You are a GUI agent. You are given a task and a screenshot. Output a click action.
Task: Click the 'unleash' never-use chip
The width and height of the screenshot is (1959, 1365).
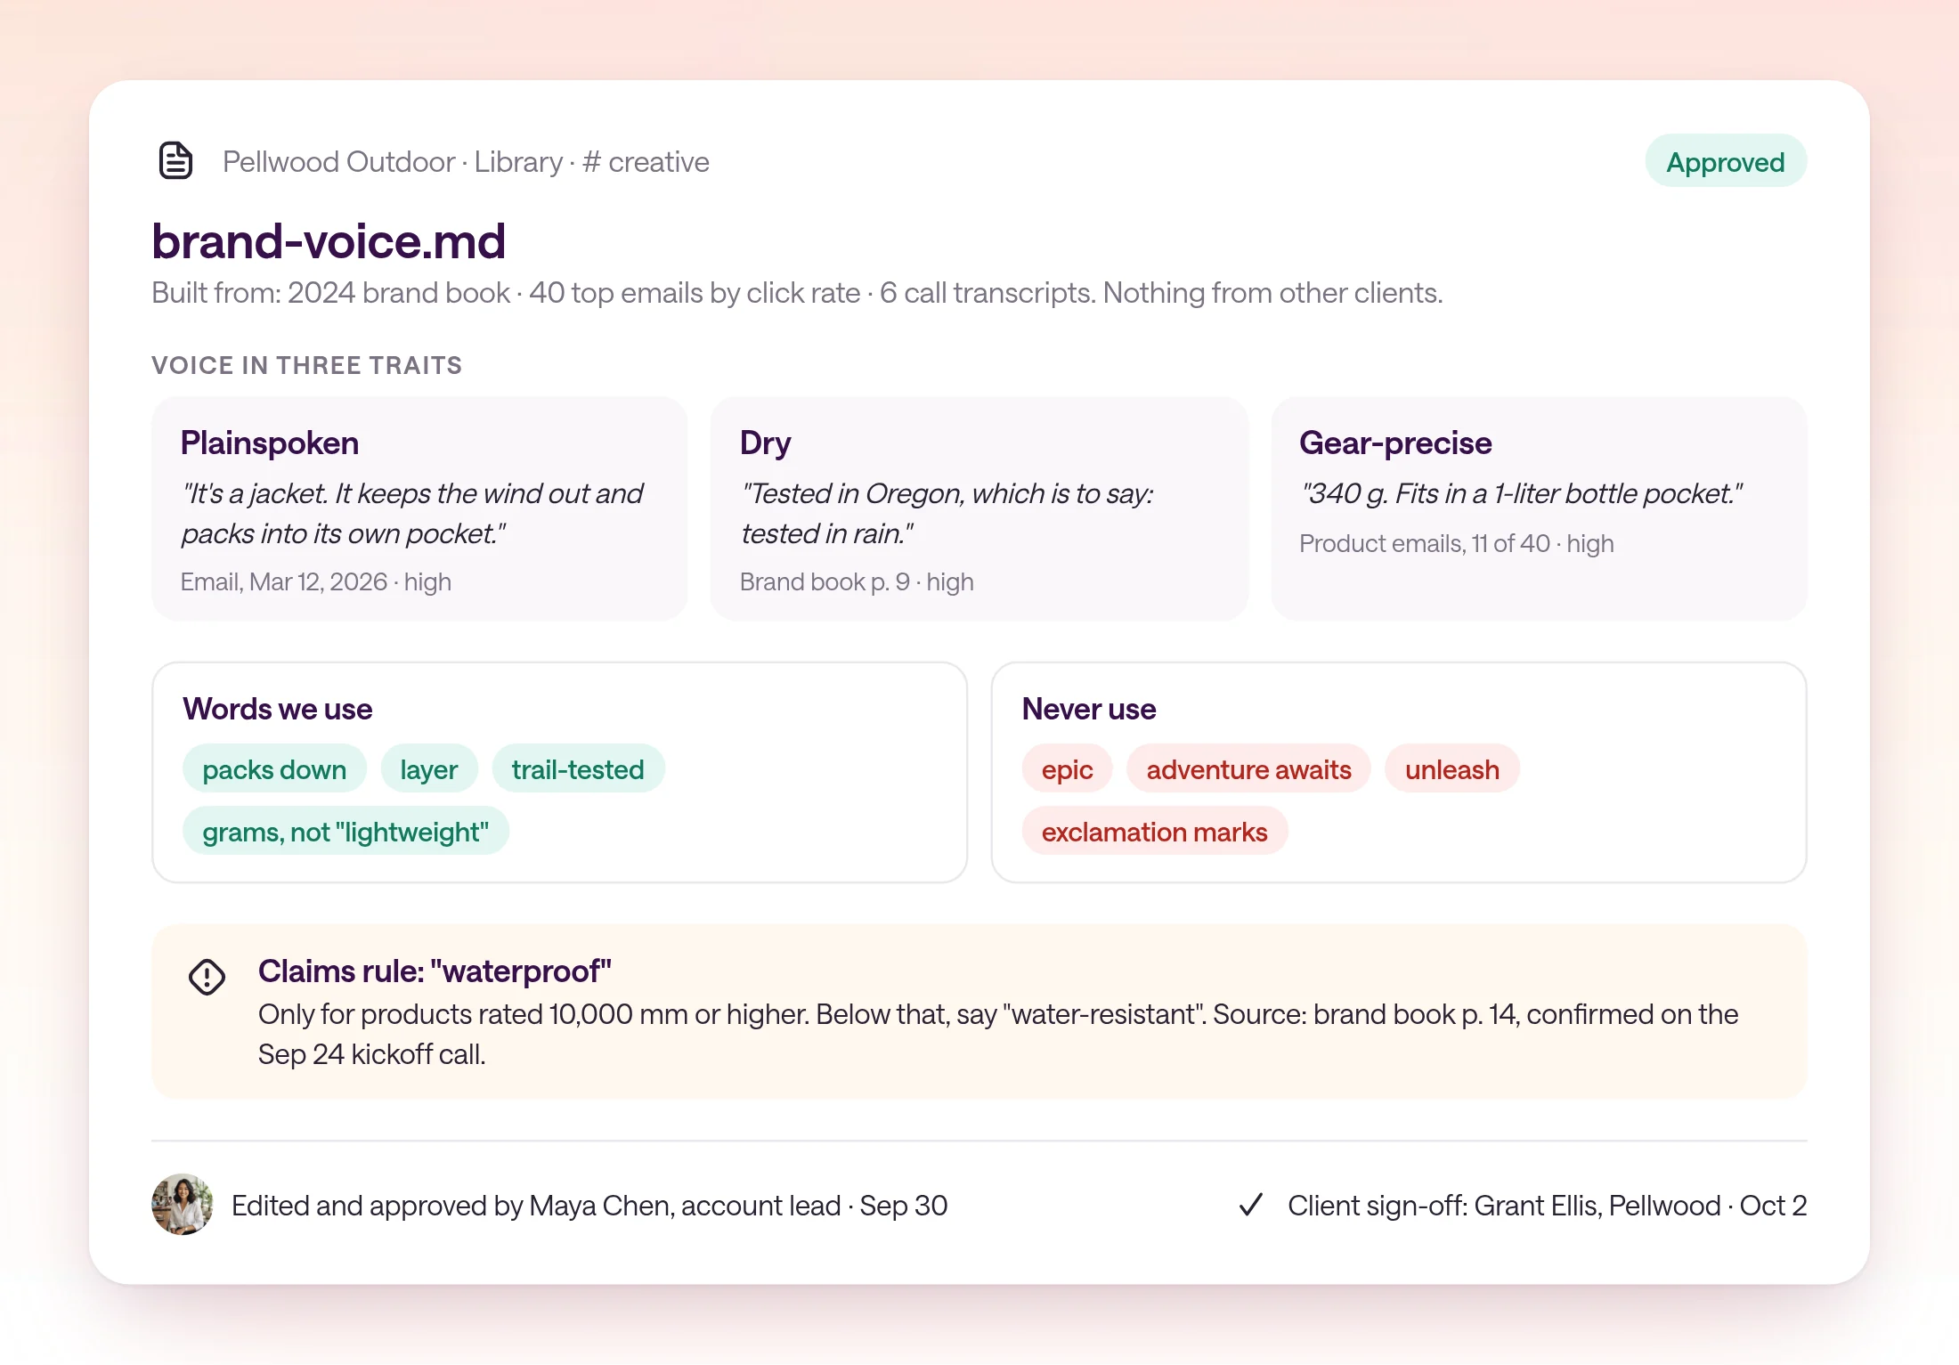[x=1452, y=768]
